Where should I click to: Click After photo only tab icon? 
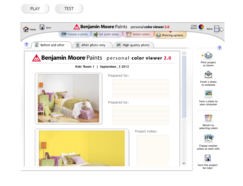coord(78,45)
